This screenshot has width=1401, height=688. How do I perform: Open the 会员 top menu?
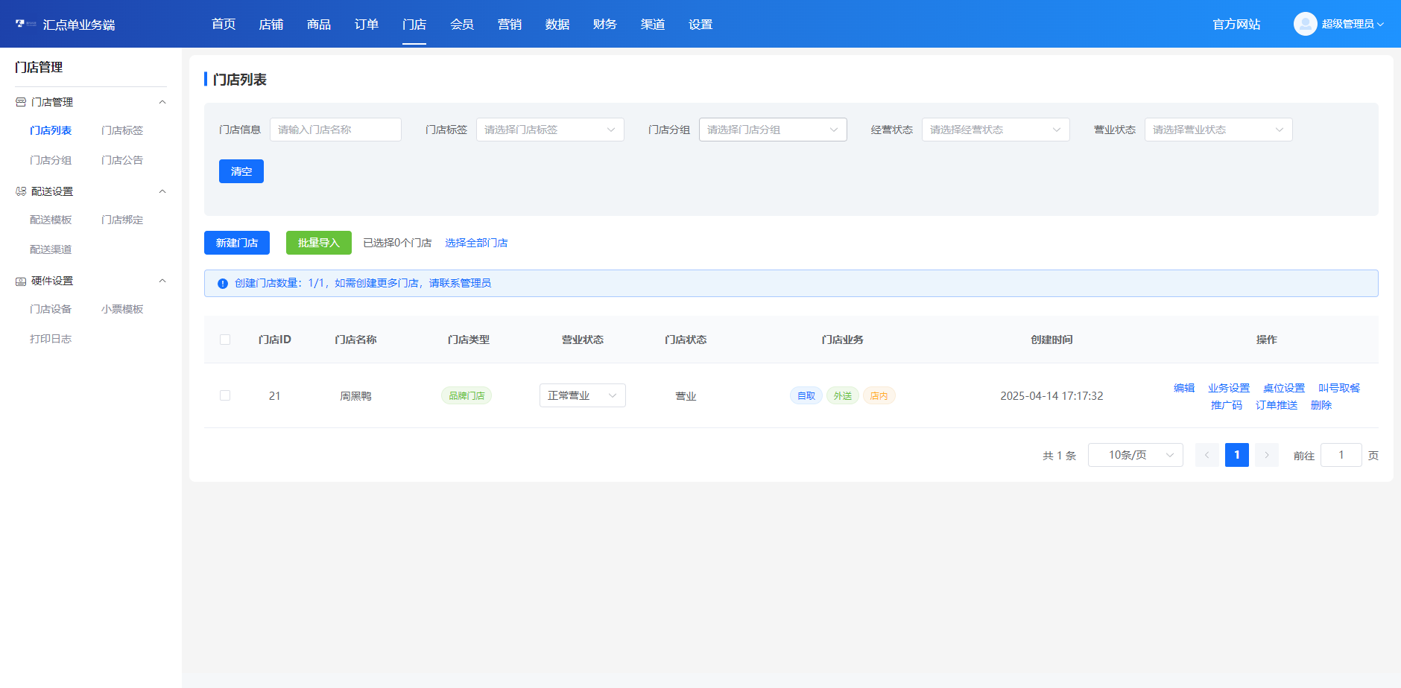tap(462, 24)
